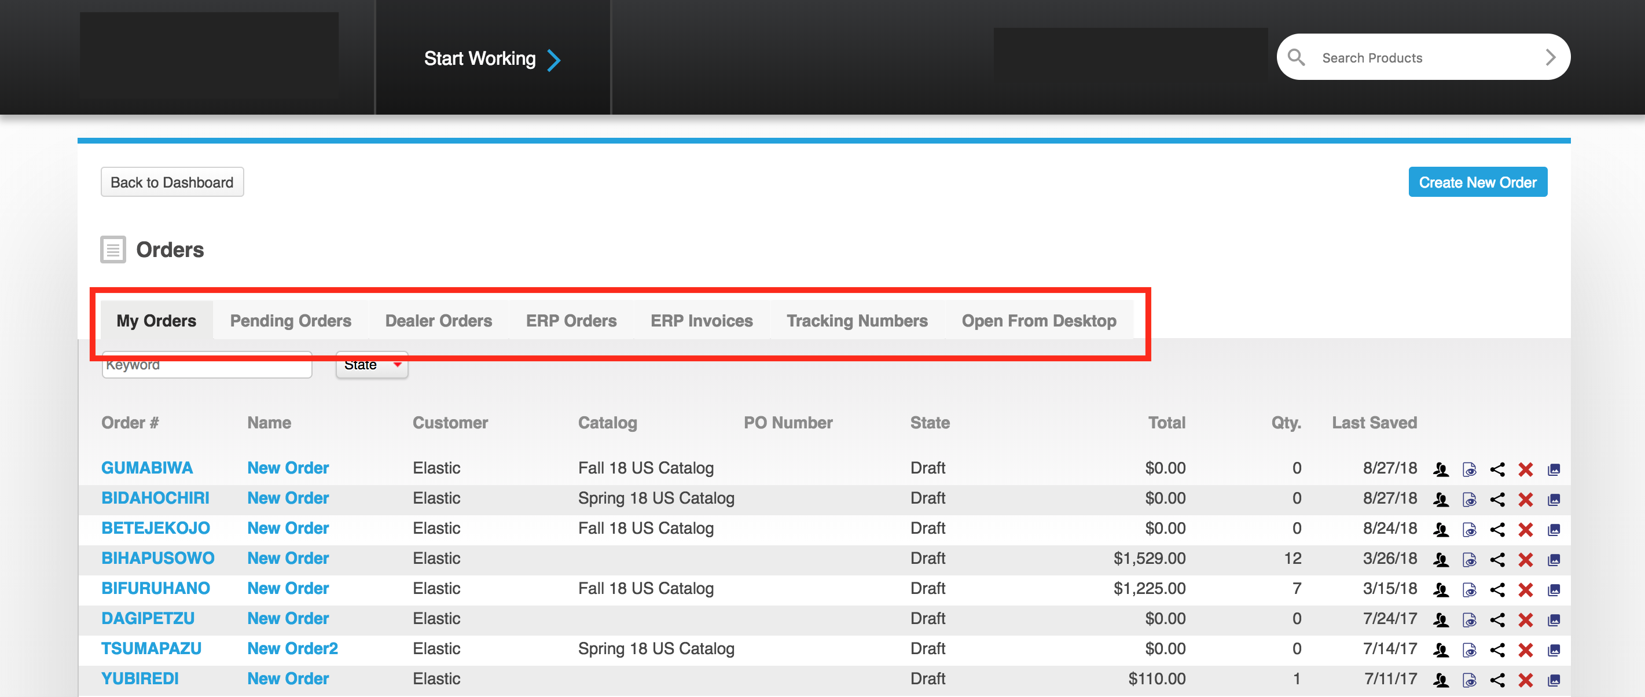Select the Tracking Numbers tab
Viewport: 1645px width, 697px height.
coord(857,321)
